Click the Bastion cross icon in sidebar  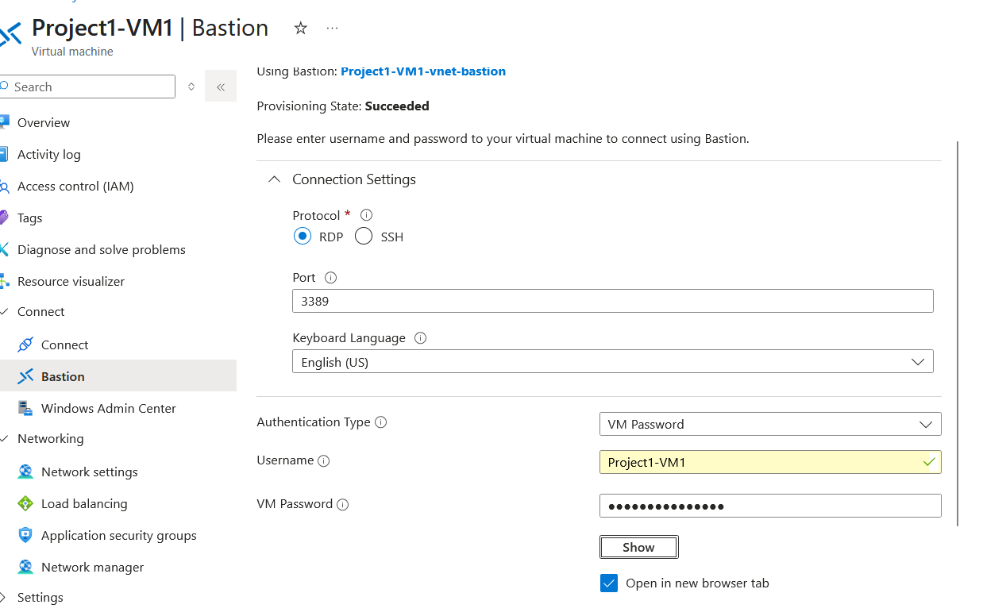tap(25, 376)
